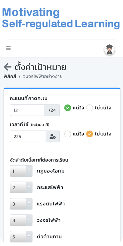This screenshot has height=246, width=123.
Task: Click the ตั้งค่าเป้าหมาย page heading
Action: pos(40,67)
